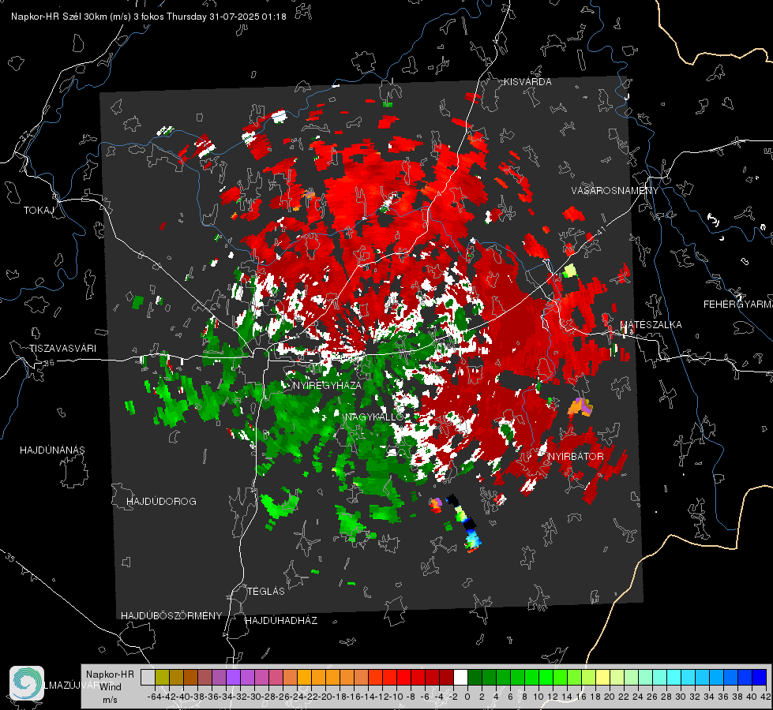Click the swirl weather logo icon
The image size is (773, 710).
point(27,683)
